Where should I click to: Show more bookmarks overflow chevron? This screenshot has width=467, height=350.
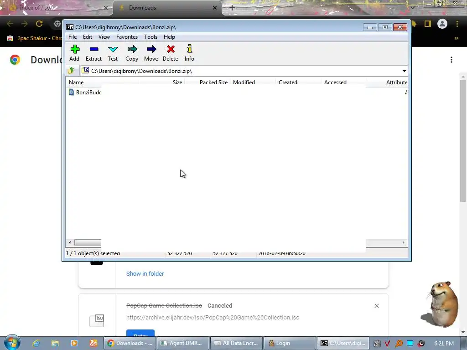456,38
